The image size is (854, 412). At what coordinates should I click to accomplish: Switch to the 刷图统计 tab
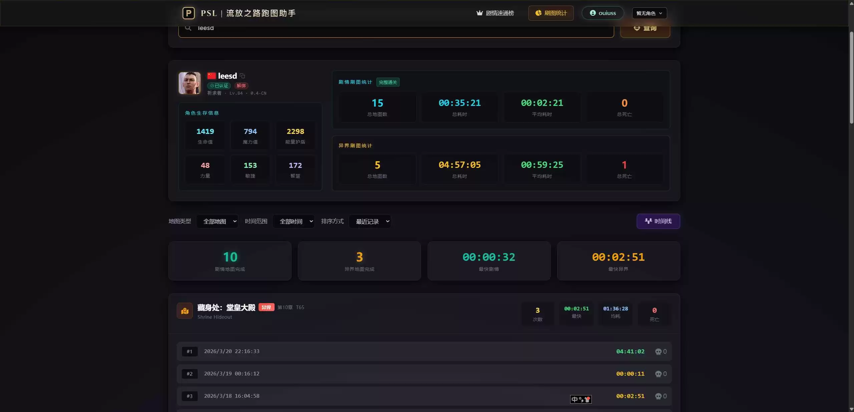(x=551, y=13)
